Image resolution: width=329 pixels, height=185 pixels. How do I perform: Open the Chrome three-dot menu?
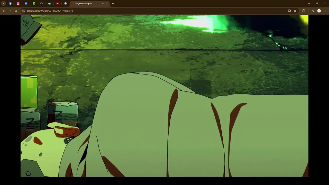click(325, 11)
